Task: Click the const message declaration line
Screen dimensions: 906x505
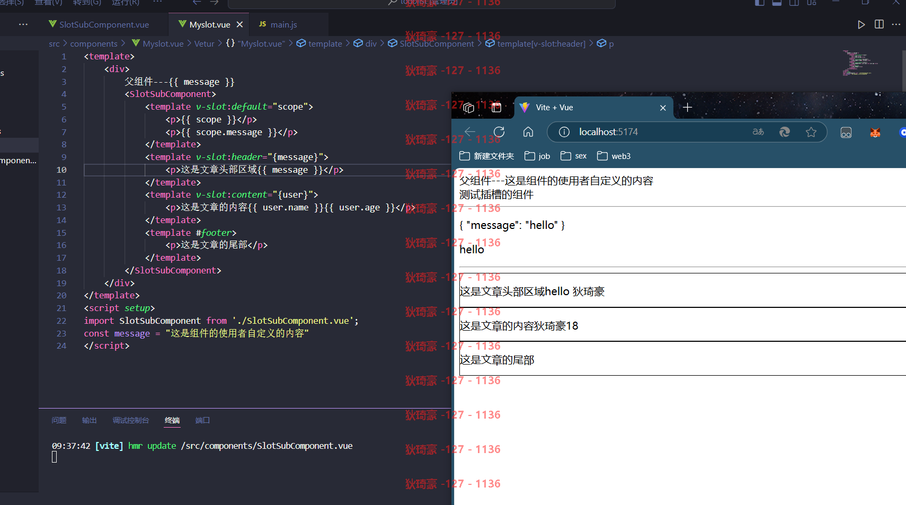Action: pos(196,333)
